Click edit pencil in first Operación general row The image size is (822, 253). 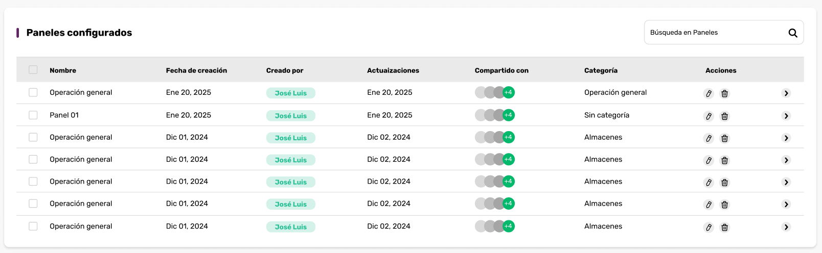tap(709, 93)
